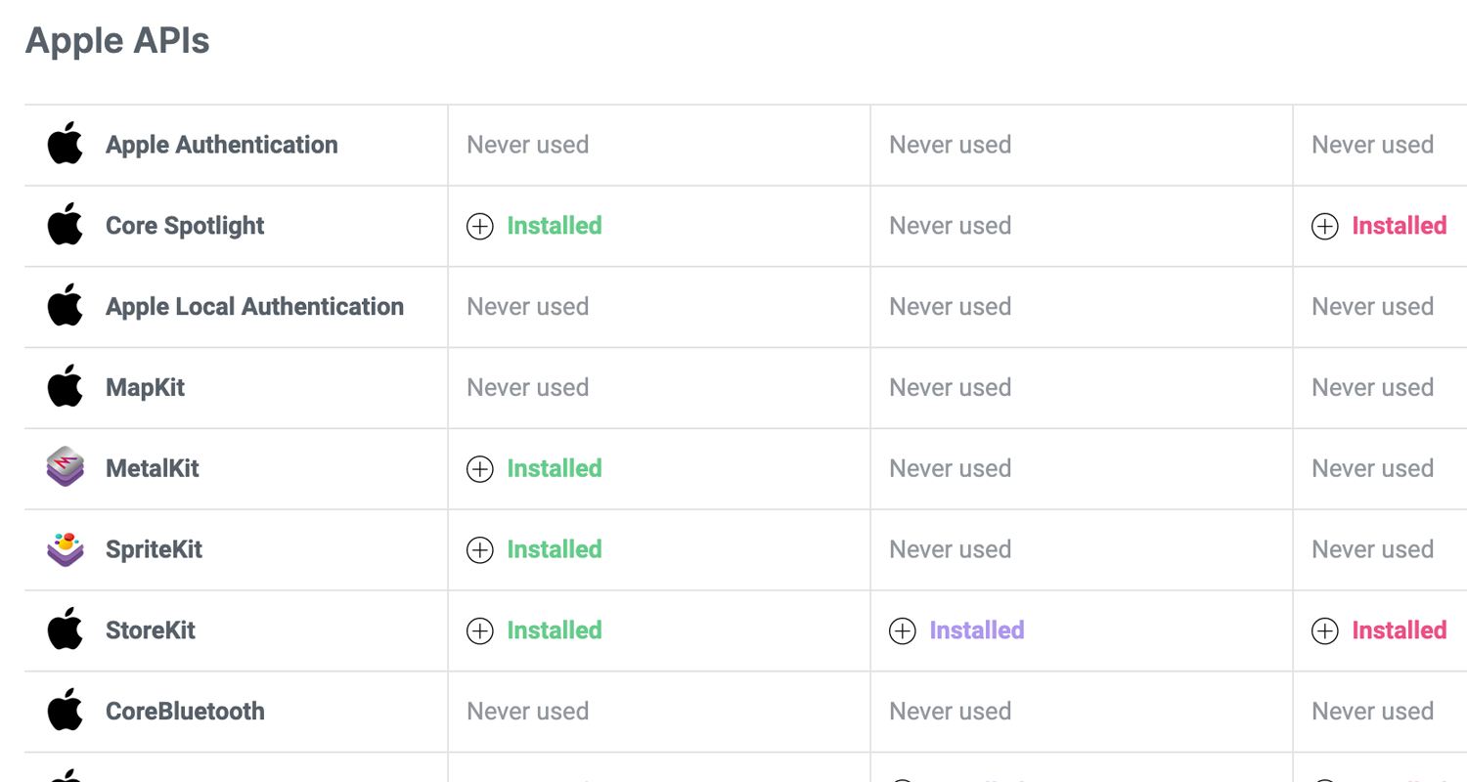Click last-column Never used for CoreBluetooth
1467x782 pixels.
(1373, 712)
